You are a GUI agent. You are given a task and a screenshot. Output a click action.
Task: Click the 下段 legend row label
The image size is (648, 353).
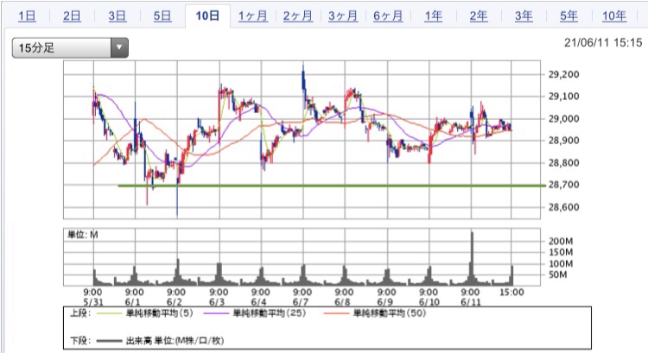point(79,341)
